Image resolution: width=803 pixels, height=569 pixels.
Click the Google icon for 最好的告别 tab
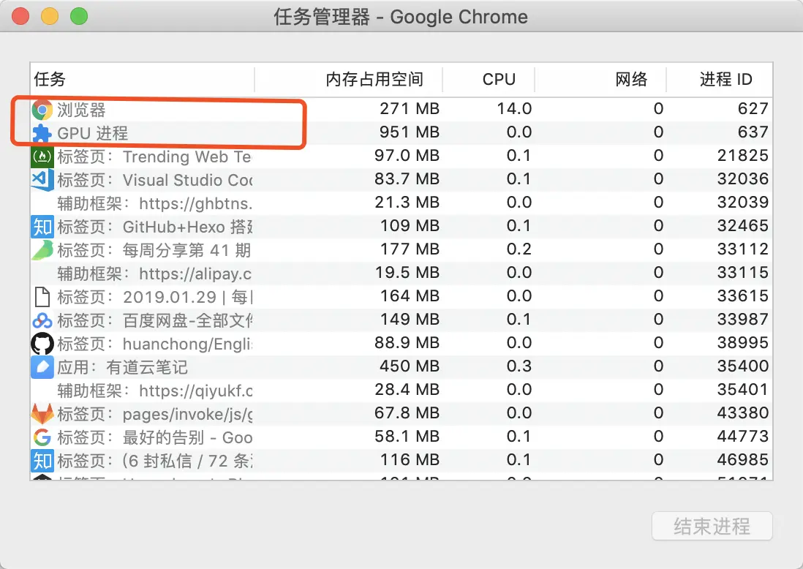tap(42, 437)
